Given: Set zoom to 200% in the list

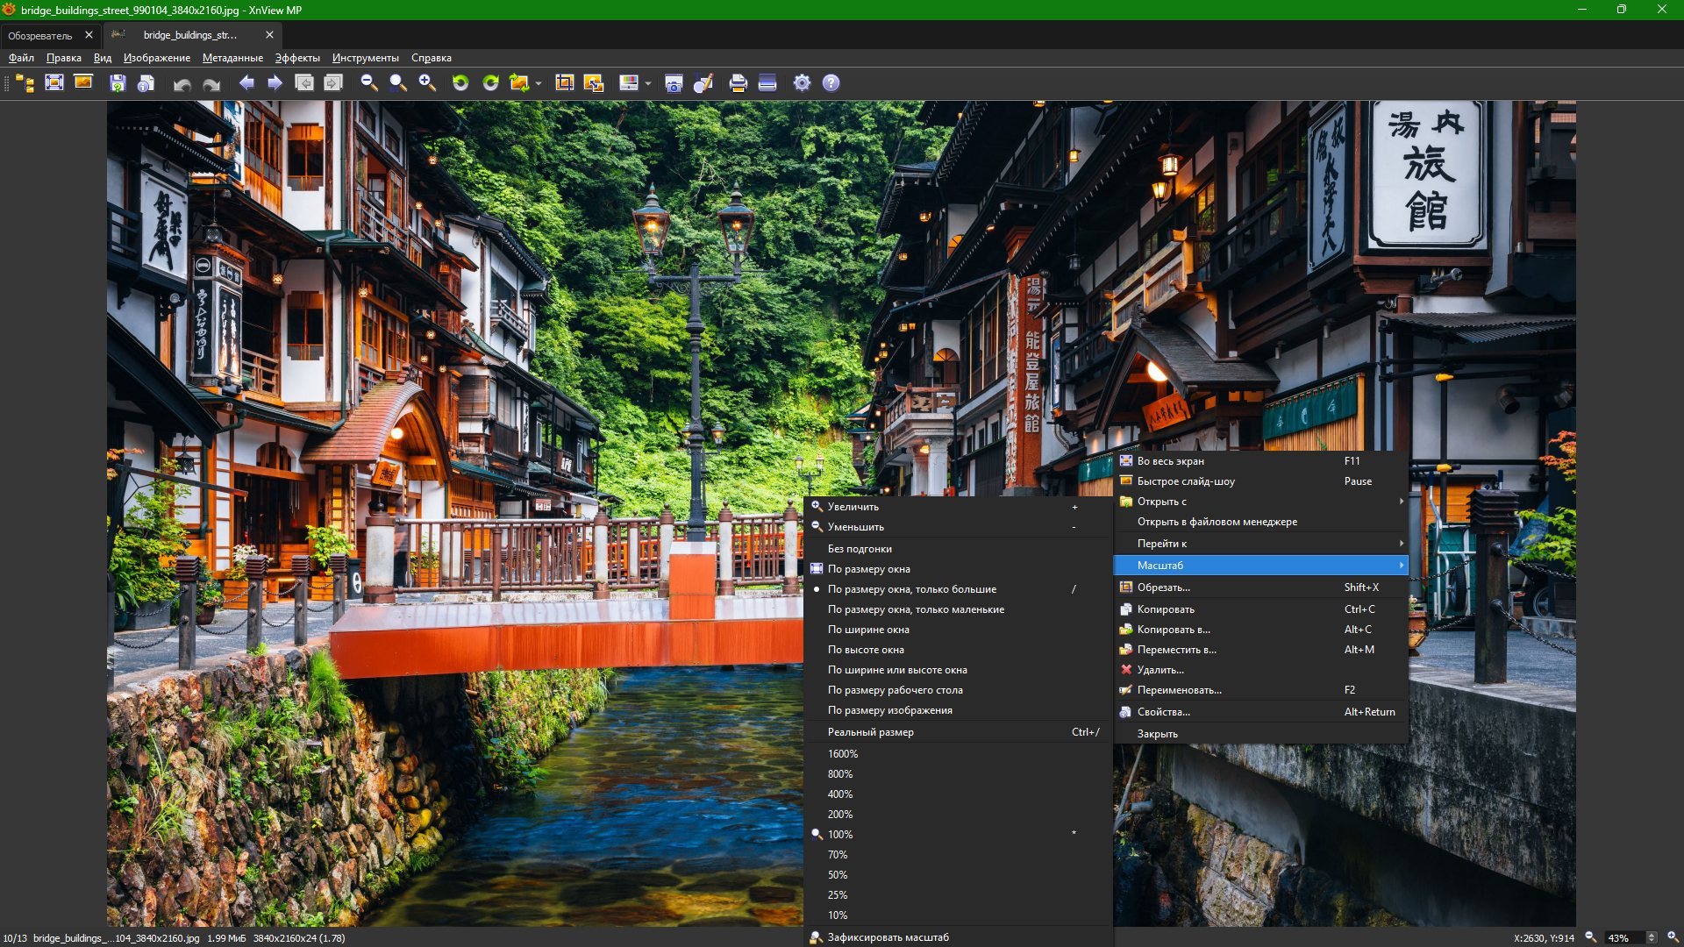Looking at the screenshot, I should [839, 815].
